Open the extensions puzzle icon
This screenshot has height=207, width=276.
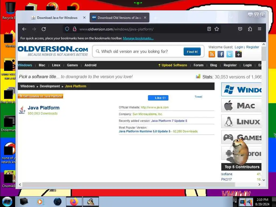point(250,29)
